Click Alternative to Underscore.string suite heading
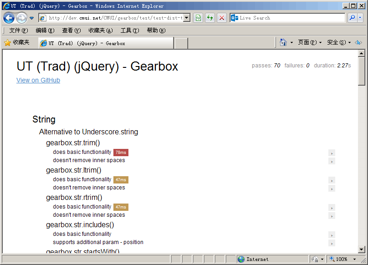 (x=88, y=132)
